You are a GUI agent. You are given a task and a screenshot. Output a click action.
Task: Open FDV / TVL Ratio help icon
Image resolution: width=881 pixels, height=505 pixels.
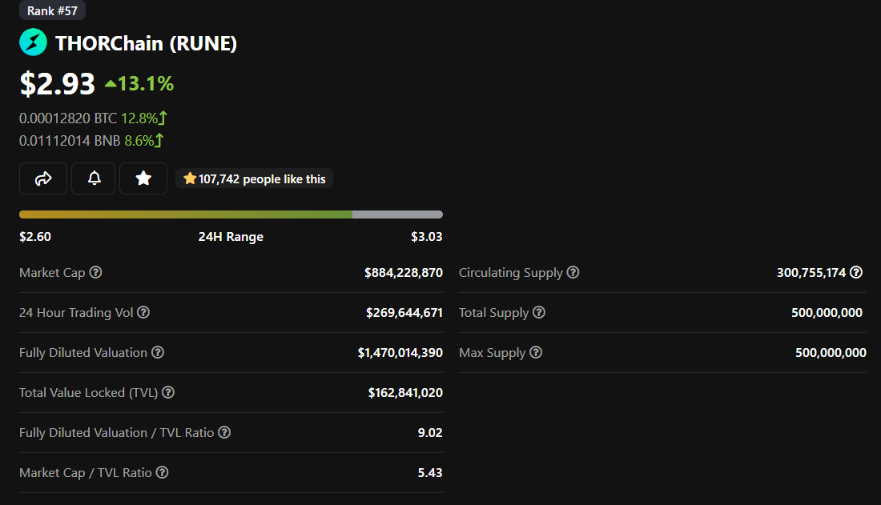click(224, 432)
